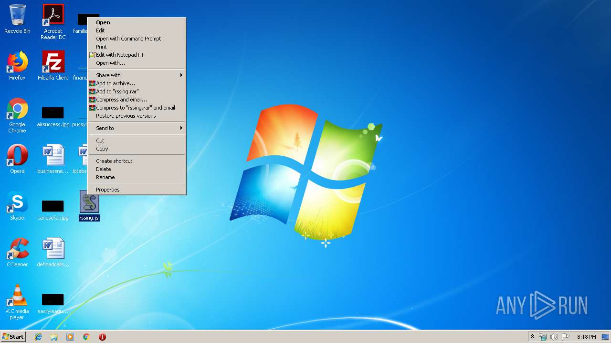The width and height of the screenshot is (611, 343).
Task: Select Restore previous versions
Action: (137, 116)
